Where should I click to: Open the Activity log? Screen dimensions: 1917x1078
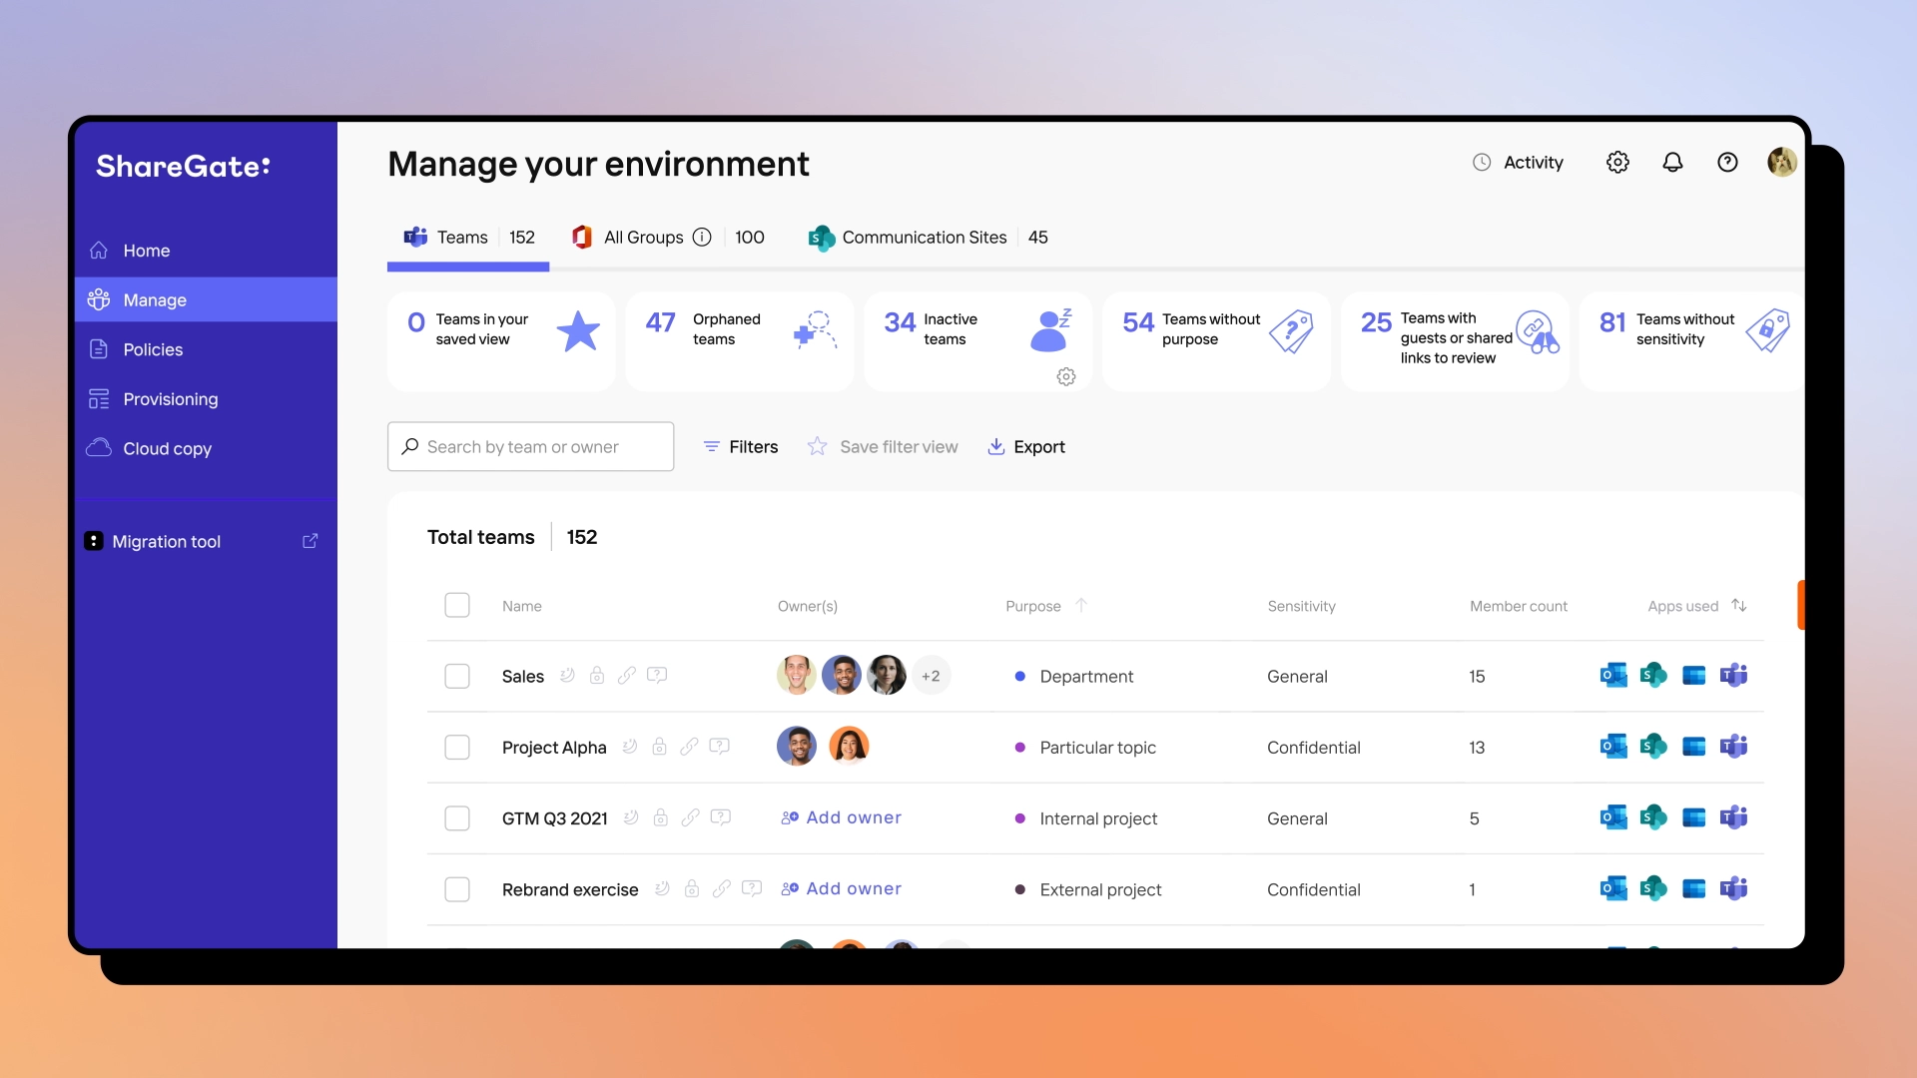point(1518,162)
